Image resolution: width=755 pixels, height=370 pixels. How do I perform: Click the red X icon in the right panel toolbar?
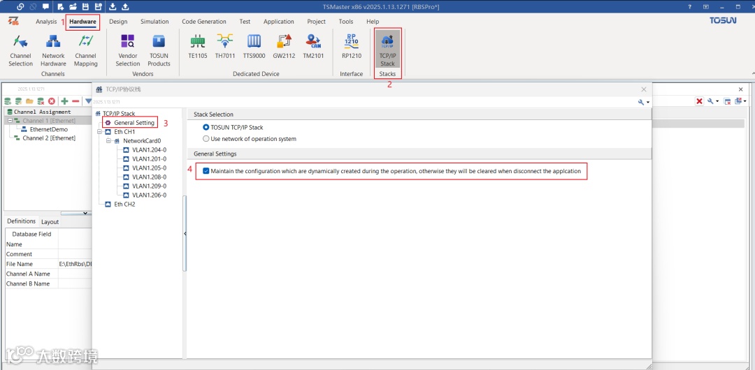pyautogui.click(x=699, y=101)
